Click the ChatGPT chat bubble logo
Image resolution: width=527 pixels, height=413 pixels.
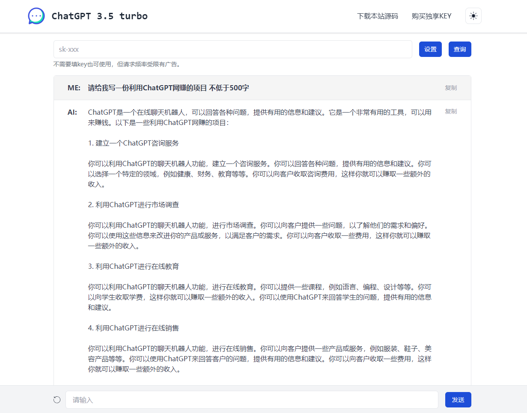(x=36, y=16)
